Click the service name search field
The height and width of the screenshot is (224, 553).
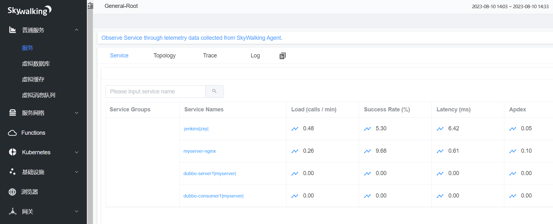(x=155, y=91)
